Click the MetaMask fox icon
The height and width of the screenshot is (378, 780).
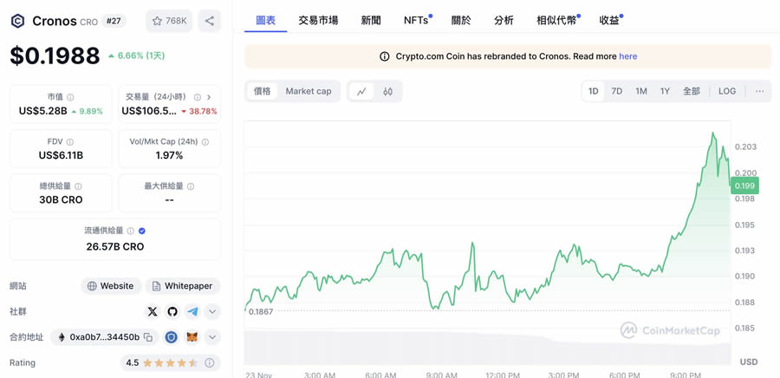pyautogui.click(x=192, y=337)
